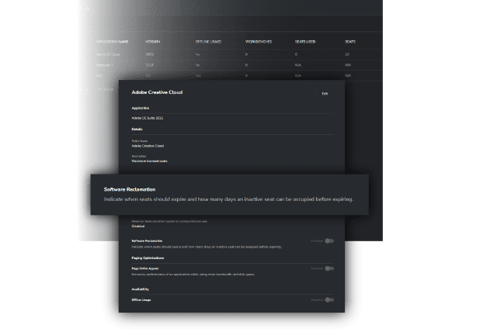Click the Policy Name value Adobe Creative Cloud

tap(148, 146)
